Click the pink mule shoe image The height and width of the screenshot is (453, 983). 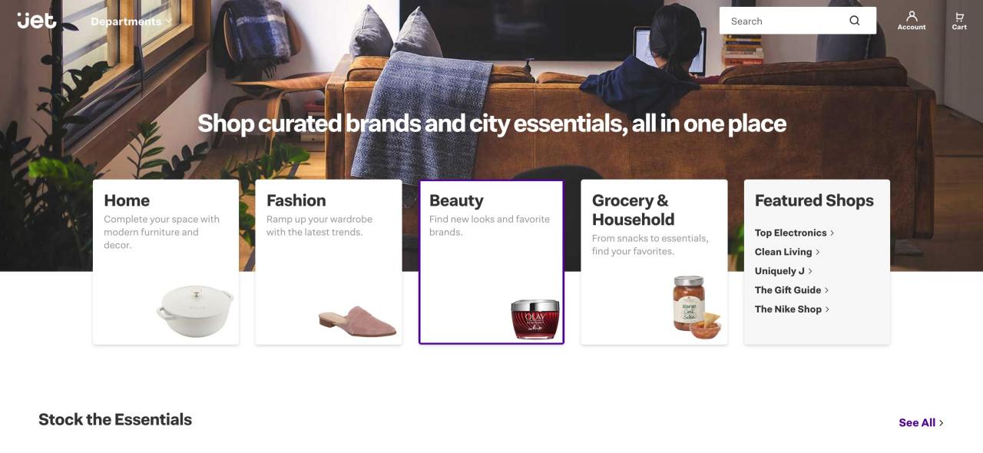pyautogui.click(x=358, y=321)
